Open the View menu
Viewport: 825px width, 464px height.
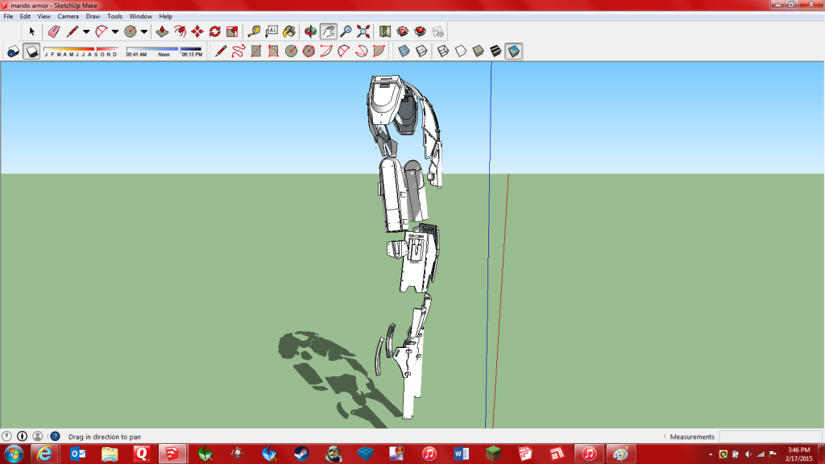(44, 16)
